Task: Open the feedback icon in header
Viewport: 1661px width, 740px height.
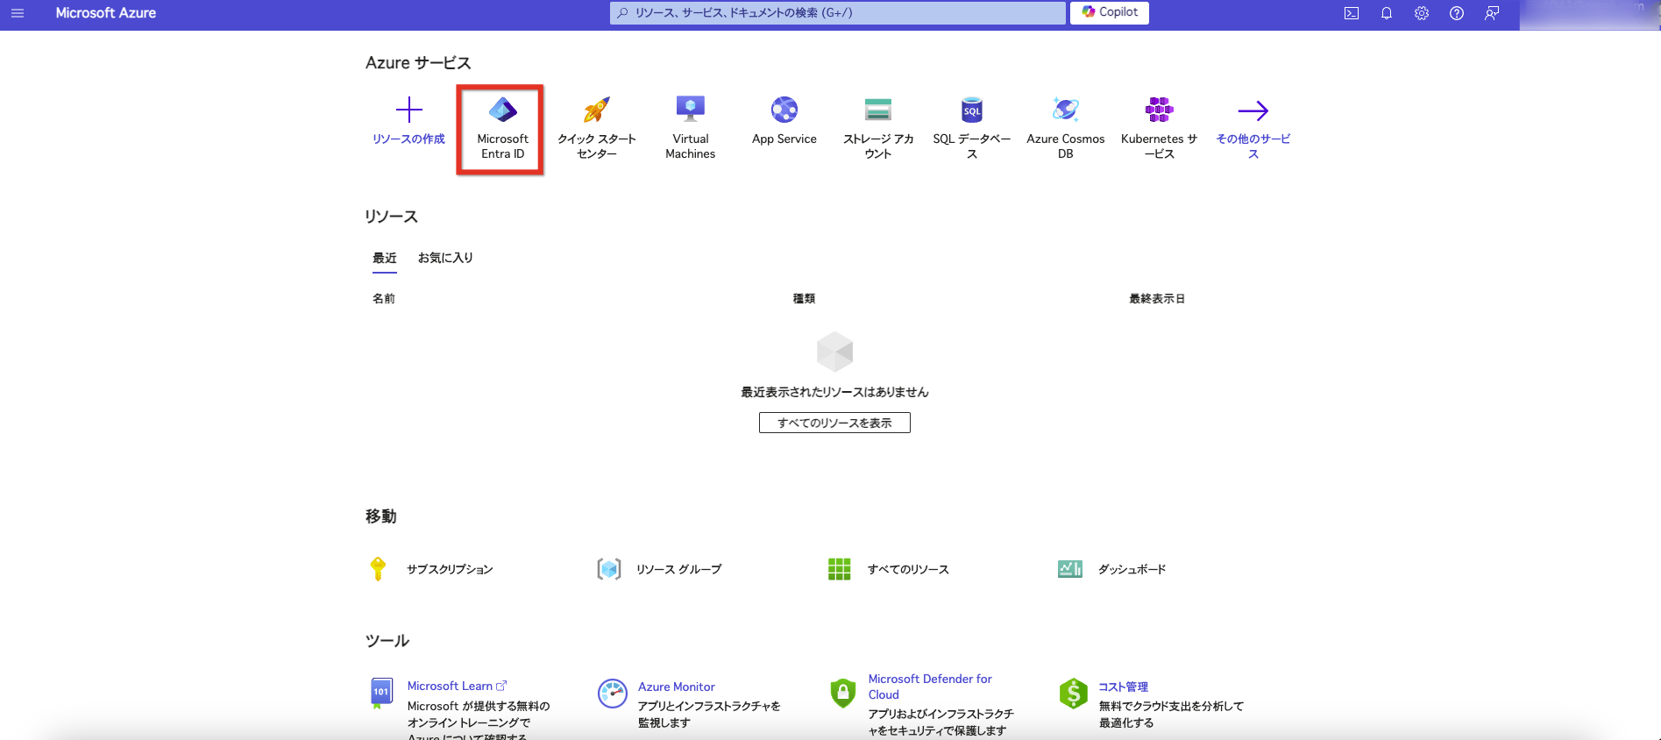Action: coord(1492,13)
